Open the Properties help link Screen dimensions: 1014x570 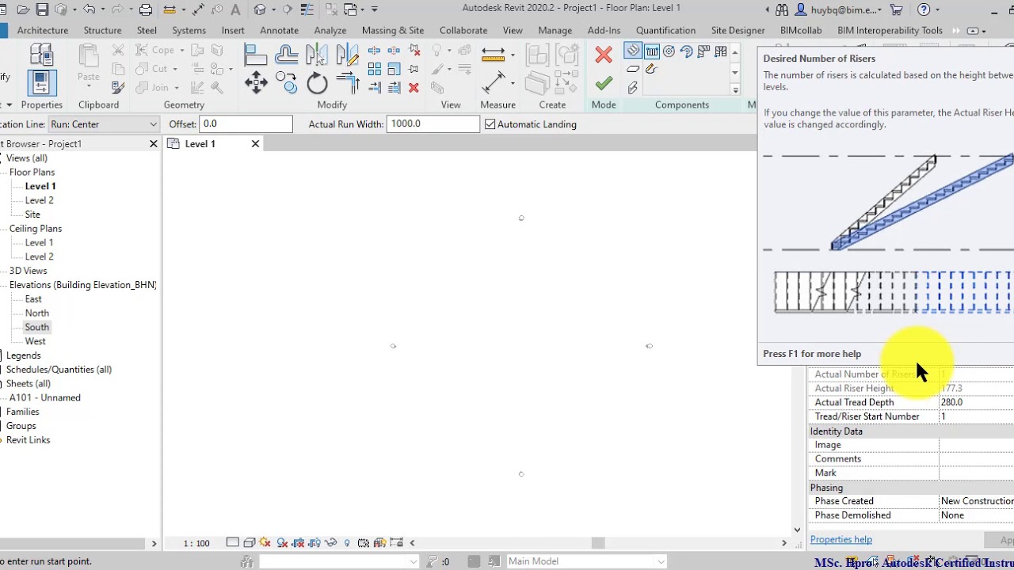(x=841, y=540)
